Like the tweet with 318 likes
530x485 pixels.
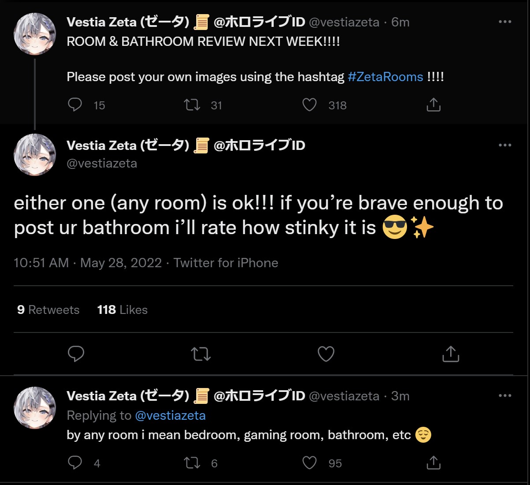[310, 105]
